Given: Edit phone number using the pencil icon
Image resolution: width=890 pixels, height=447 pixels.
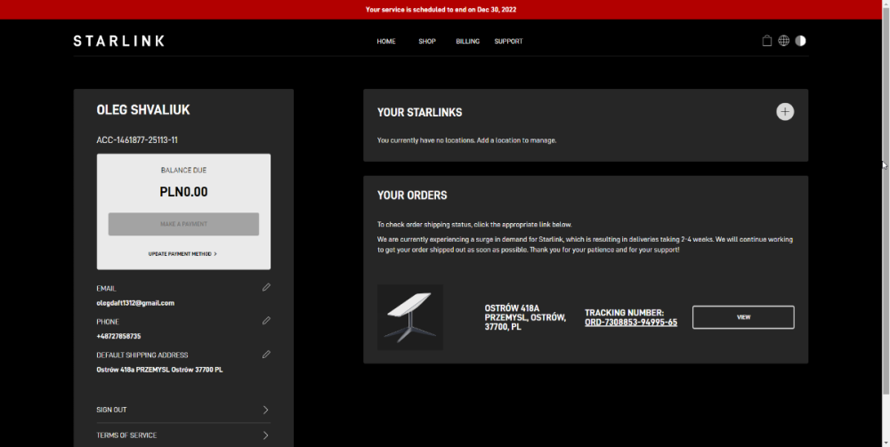Looking at the screenshot, I should tap(266, 320).
